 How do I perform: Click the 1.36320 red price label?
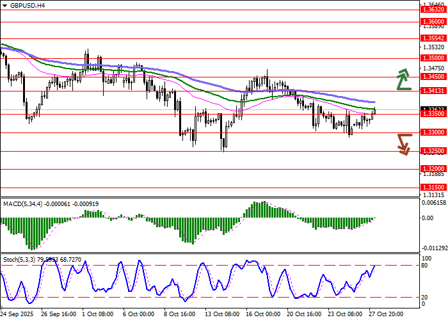(432, 10)
